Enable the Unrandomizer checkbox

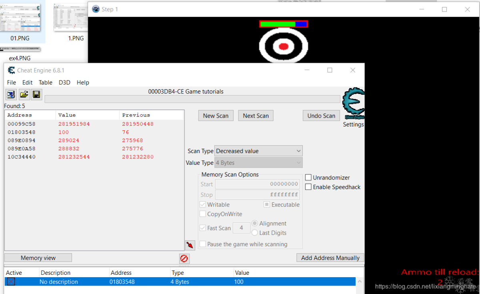point(308,177)
